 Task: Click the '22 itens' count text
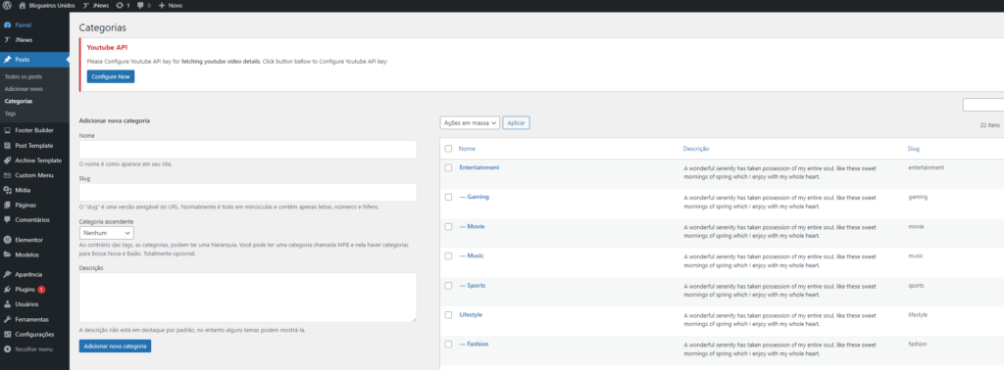[989, 126]
